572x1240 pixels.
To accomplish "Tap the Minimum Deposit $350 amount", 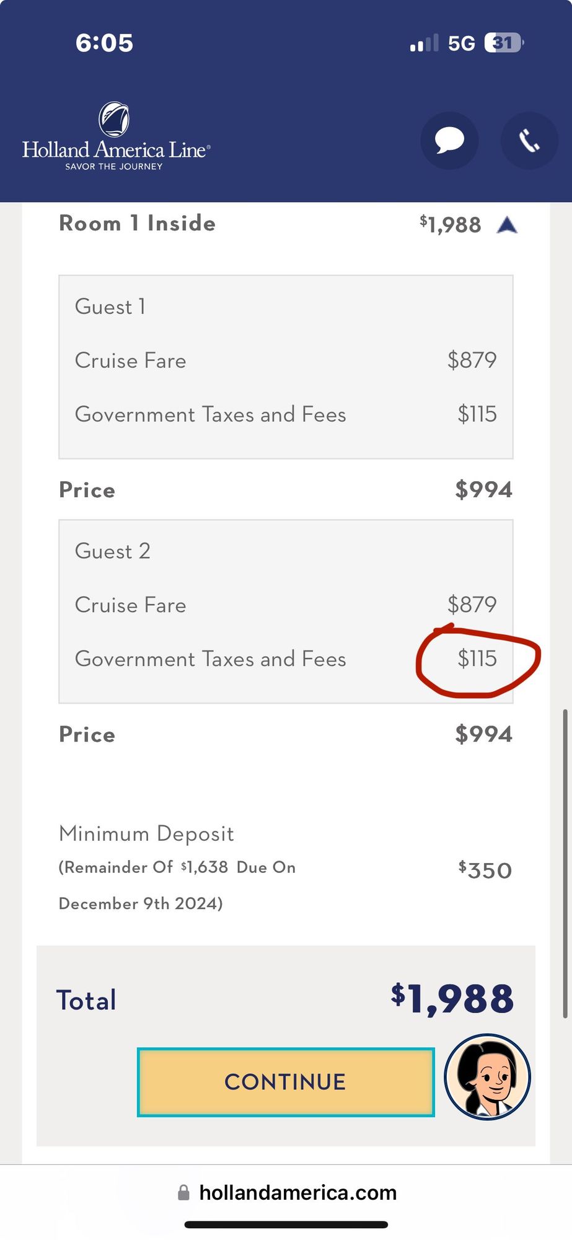I will pos(485,870).
